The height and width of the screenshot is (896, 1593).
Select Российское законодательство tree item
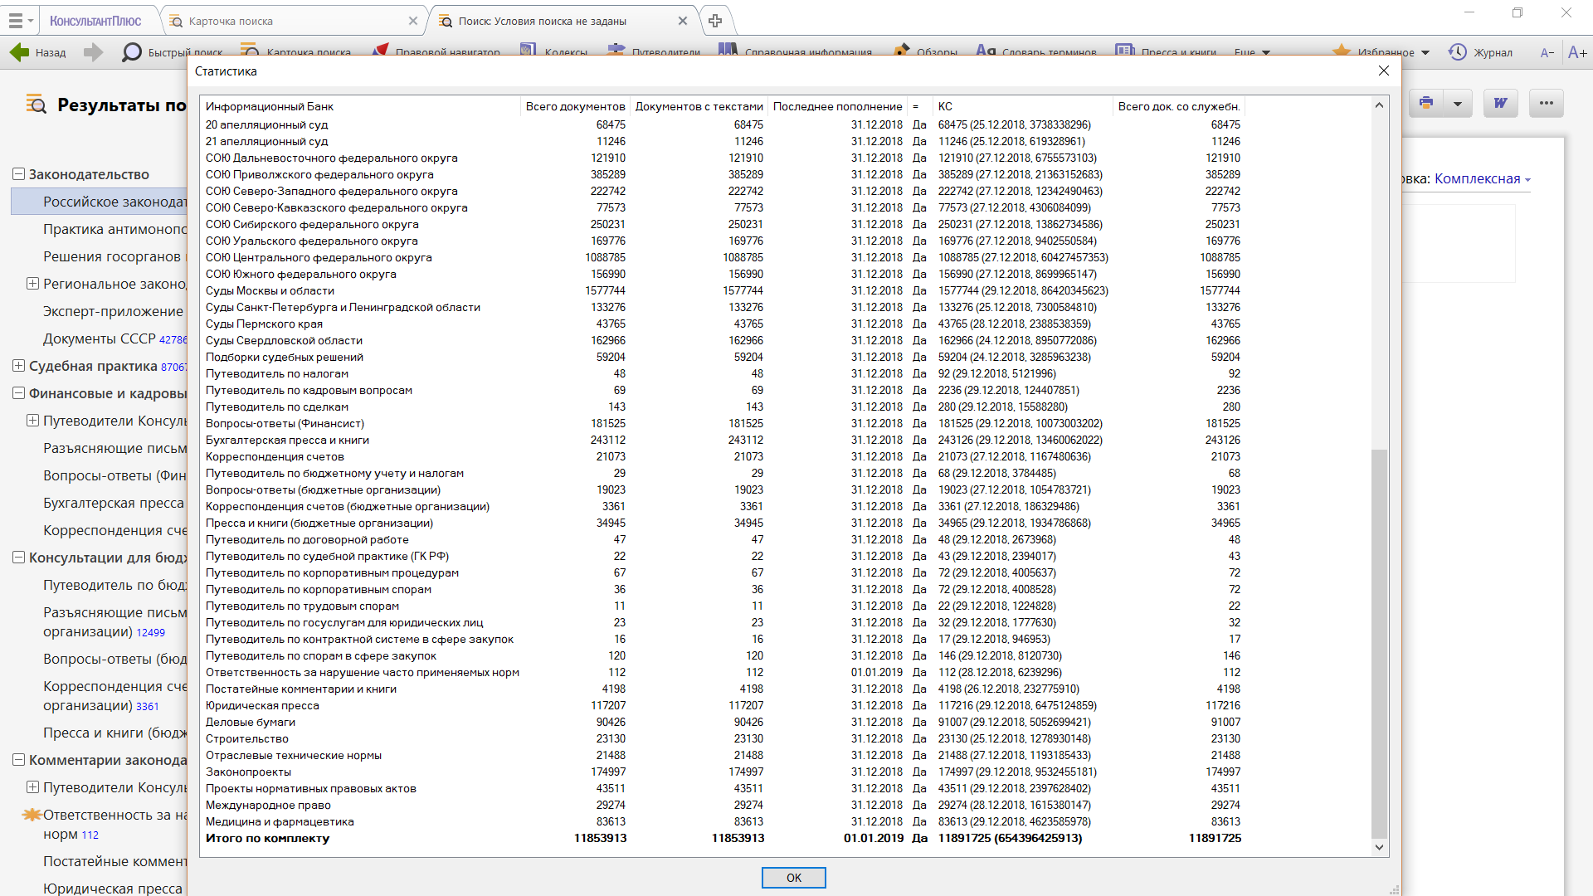point(100,202)
